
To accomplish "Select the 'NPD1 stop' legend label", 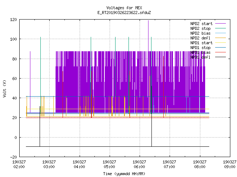I will click(x=200, y=48).
